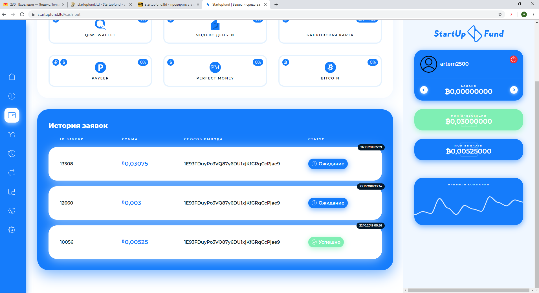Screen dimensions: 539x293
Task: Open the history clock icon in the sidebar
Action: [12, 154]
